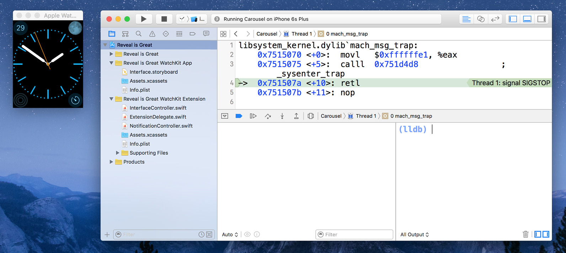Toggle the Utilities panel visibility

click(541, 19)
